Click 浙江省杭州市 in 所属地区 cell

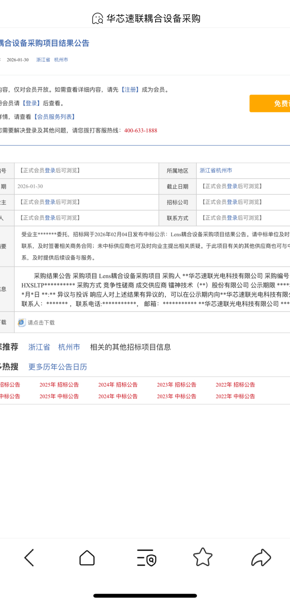coord(216,171)
